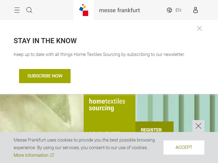The height and width of the screenshot is (163, 218).
Task: Click the Messe Frankfurt colored squares logo
Action: click(84, 10)
